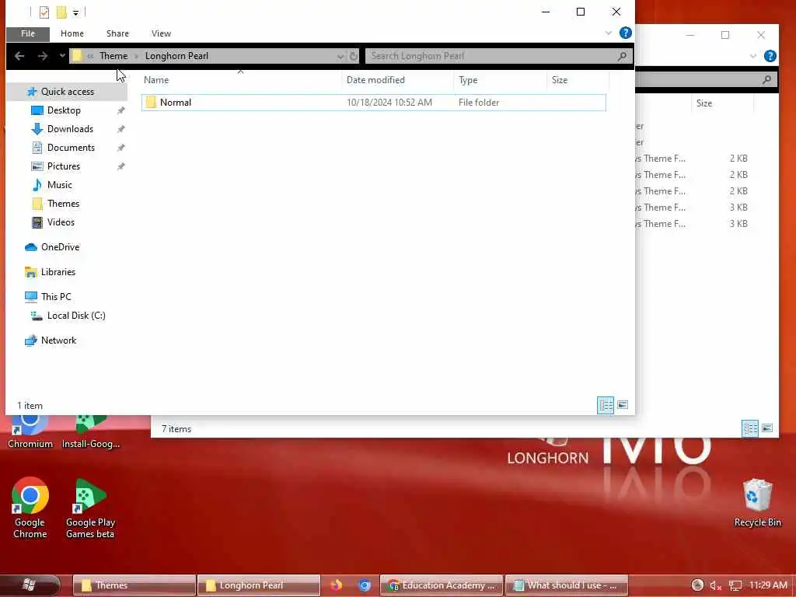Click the Normal folder's date modified cell
Screen dimensions: 796x597
pyautogui.click(x=389, y=103)
